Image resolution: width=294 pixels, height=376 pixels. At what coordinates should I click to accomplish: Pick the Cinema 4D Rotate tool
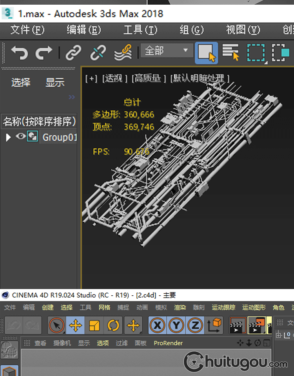(114, 325)
